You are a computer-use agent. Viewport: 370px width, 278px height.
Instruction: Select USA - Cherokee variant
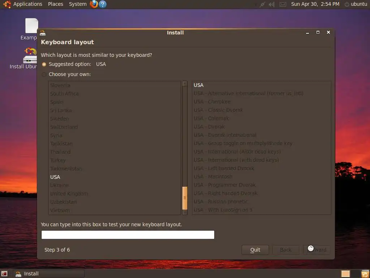[262, 102]
